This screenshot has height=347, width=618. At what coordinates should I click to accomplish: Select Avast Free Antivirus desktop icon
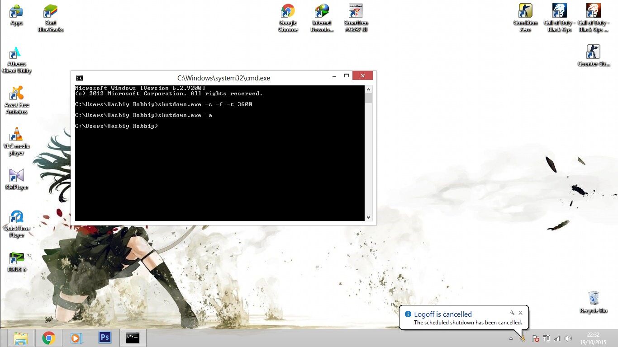16,100
